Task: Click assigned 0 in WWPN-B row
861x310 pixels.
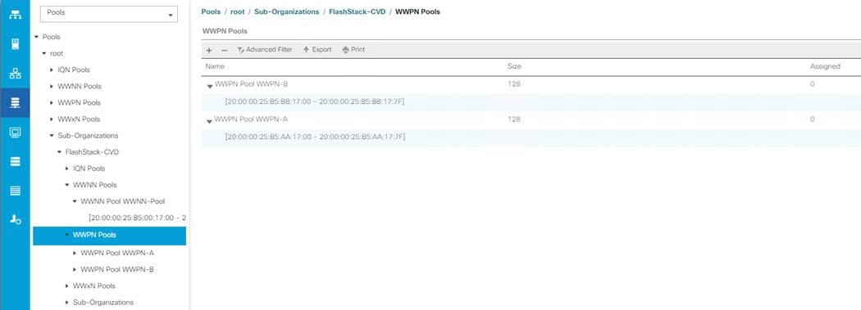Action: pos(812,84)
